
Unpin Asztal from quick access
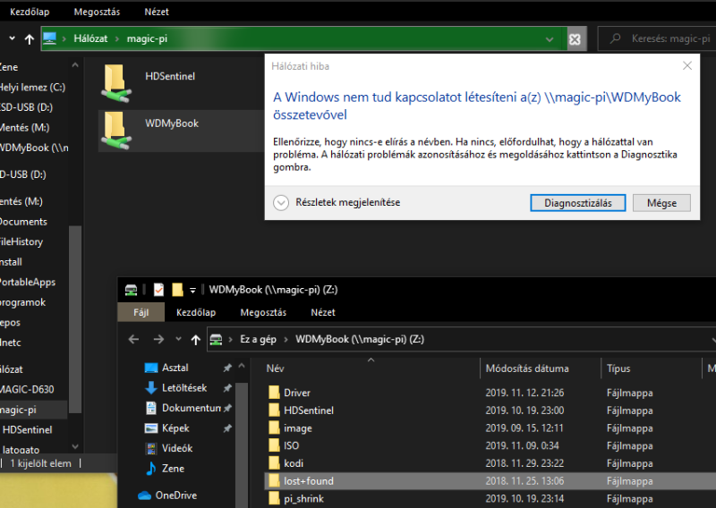(227, 368)
